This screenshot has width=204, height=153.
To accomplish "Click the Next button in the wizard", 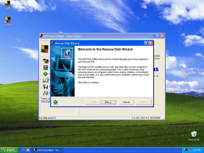I will [x=108, y=102].
